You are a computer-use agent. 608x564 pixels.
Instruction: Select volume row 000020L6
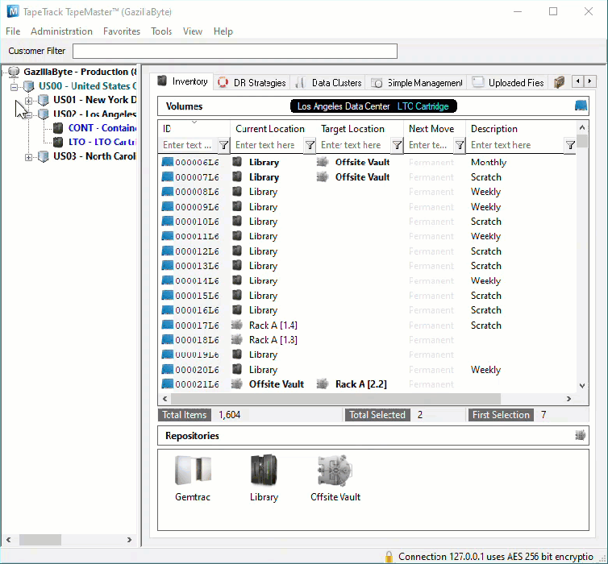click(367, 370)
